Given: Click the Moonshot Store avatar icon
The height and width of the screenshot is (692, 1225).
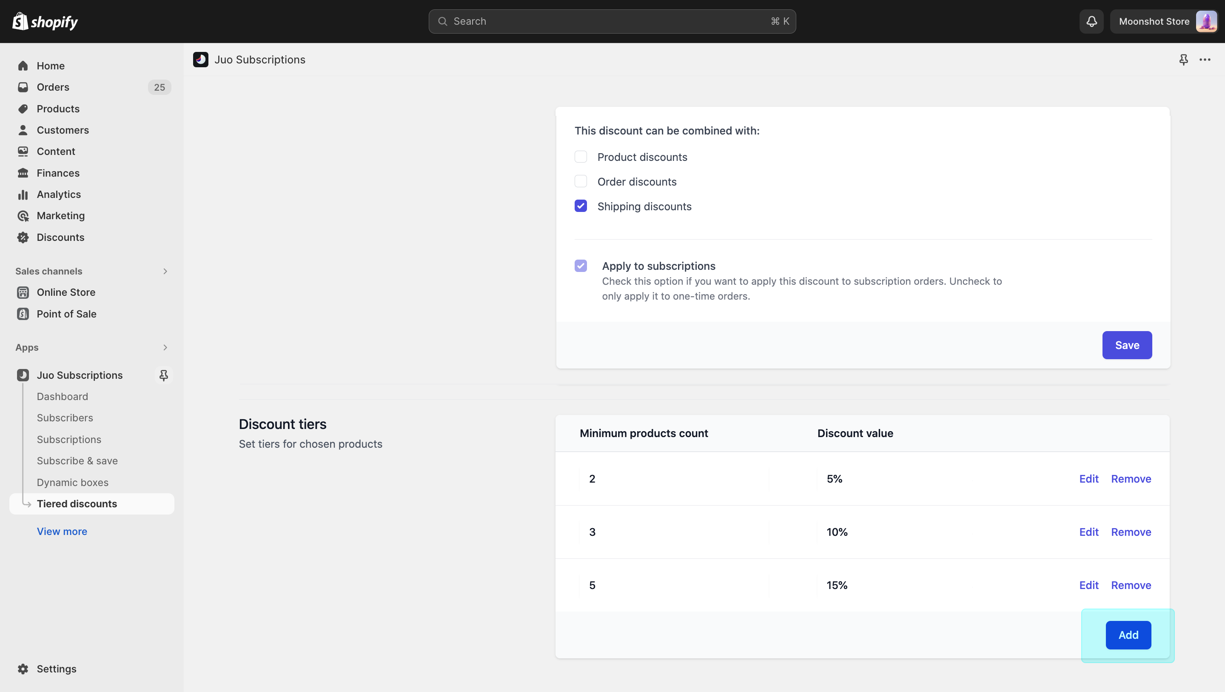Looking at the screenshot, I should tap(1205, 21).
